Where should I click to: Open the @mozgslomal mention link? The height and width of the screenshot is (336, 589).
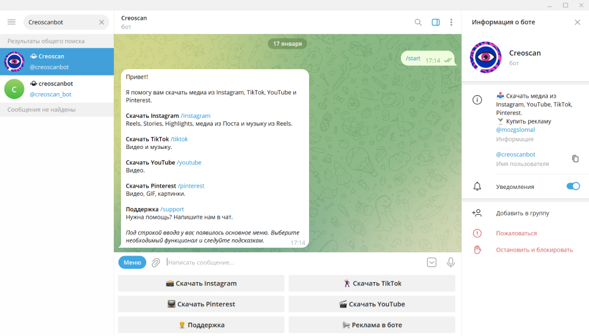pyautogui.click(x=516, y=130)
